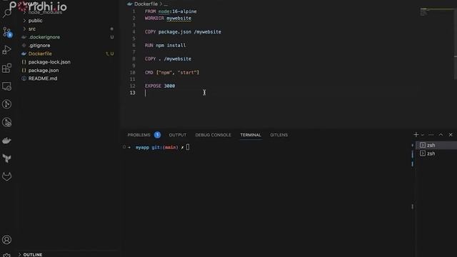
Task: Click 'RUN npm install' code line
Action: (165, 46)
